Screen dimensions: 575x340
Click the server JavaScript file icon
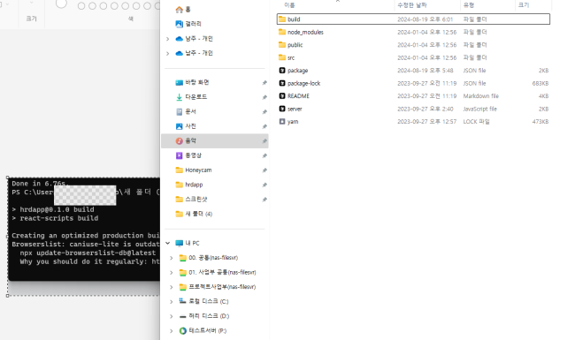click(282, 109)
